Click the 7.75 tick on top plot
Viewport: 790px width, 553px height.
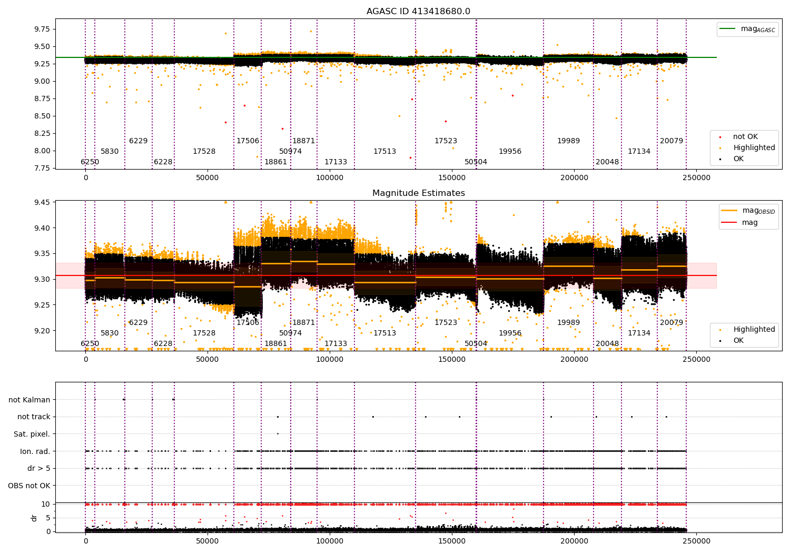pyautogui.click(x=42, y=168)
